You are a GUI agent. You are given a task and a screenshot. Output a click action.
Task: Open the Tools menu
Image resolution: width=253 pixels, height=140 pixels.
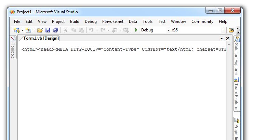[147, 22]
